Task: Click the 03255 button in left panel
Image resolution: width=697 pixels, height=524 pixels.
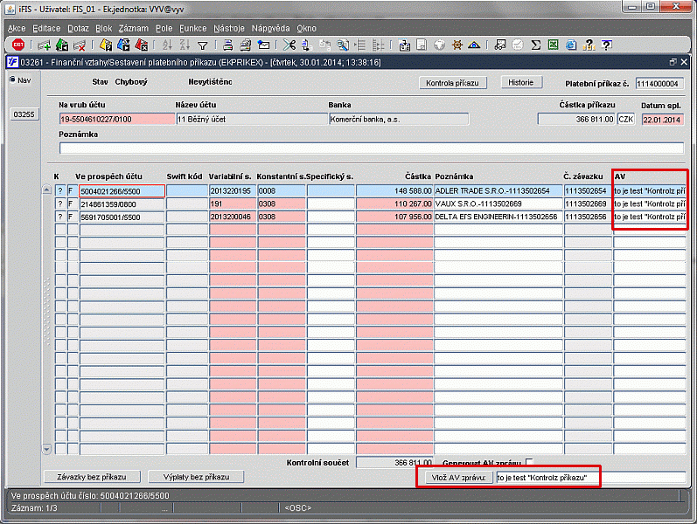Action: (x=24, y=114)
